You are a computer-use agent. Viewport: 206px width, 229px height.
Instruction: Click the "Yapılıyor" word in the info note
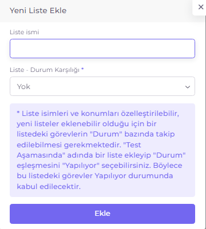tap(81, 166)
